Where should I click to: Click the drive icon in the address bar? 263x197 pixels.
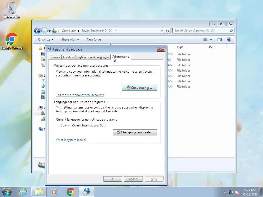click(x=54, y=31)
